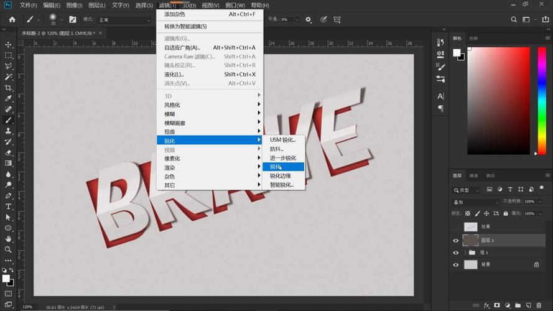
Task: Open the Character panel icon
Action: point(440,96)
